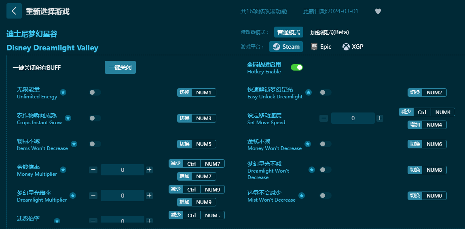The width and height of the screenshot is (465, 229).
Task: Increase Set Move Speed with plus
Action: (380, 118)
